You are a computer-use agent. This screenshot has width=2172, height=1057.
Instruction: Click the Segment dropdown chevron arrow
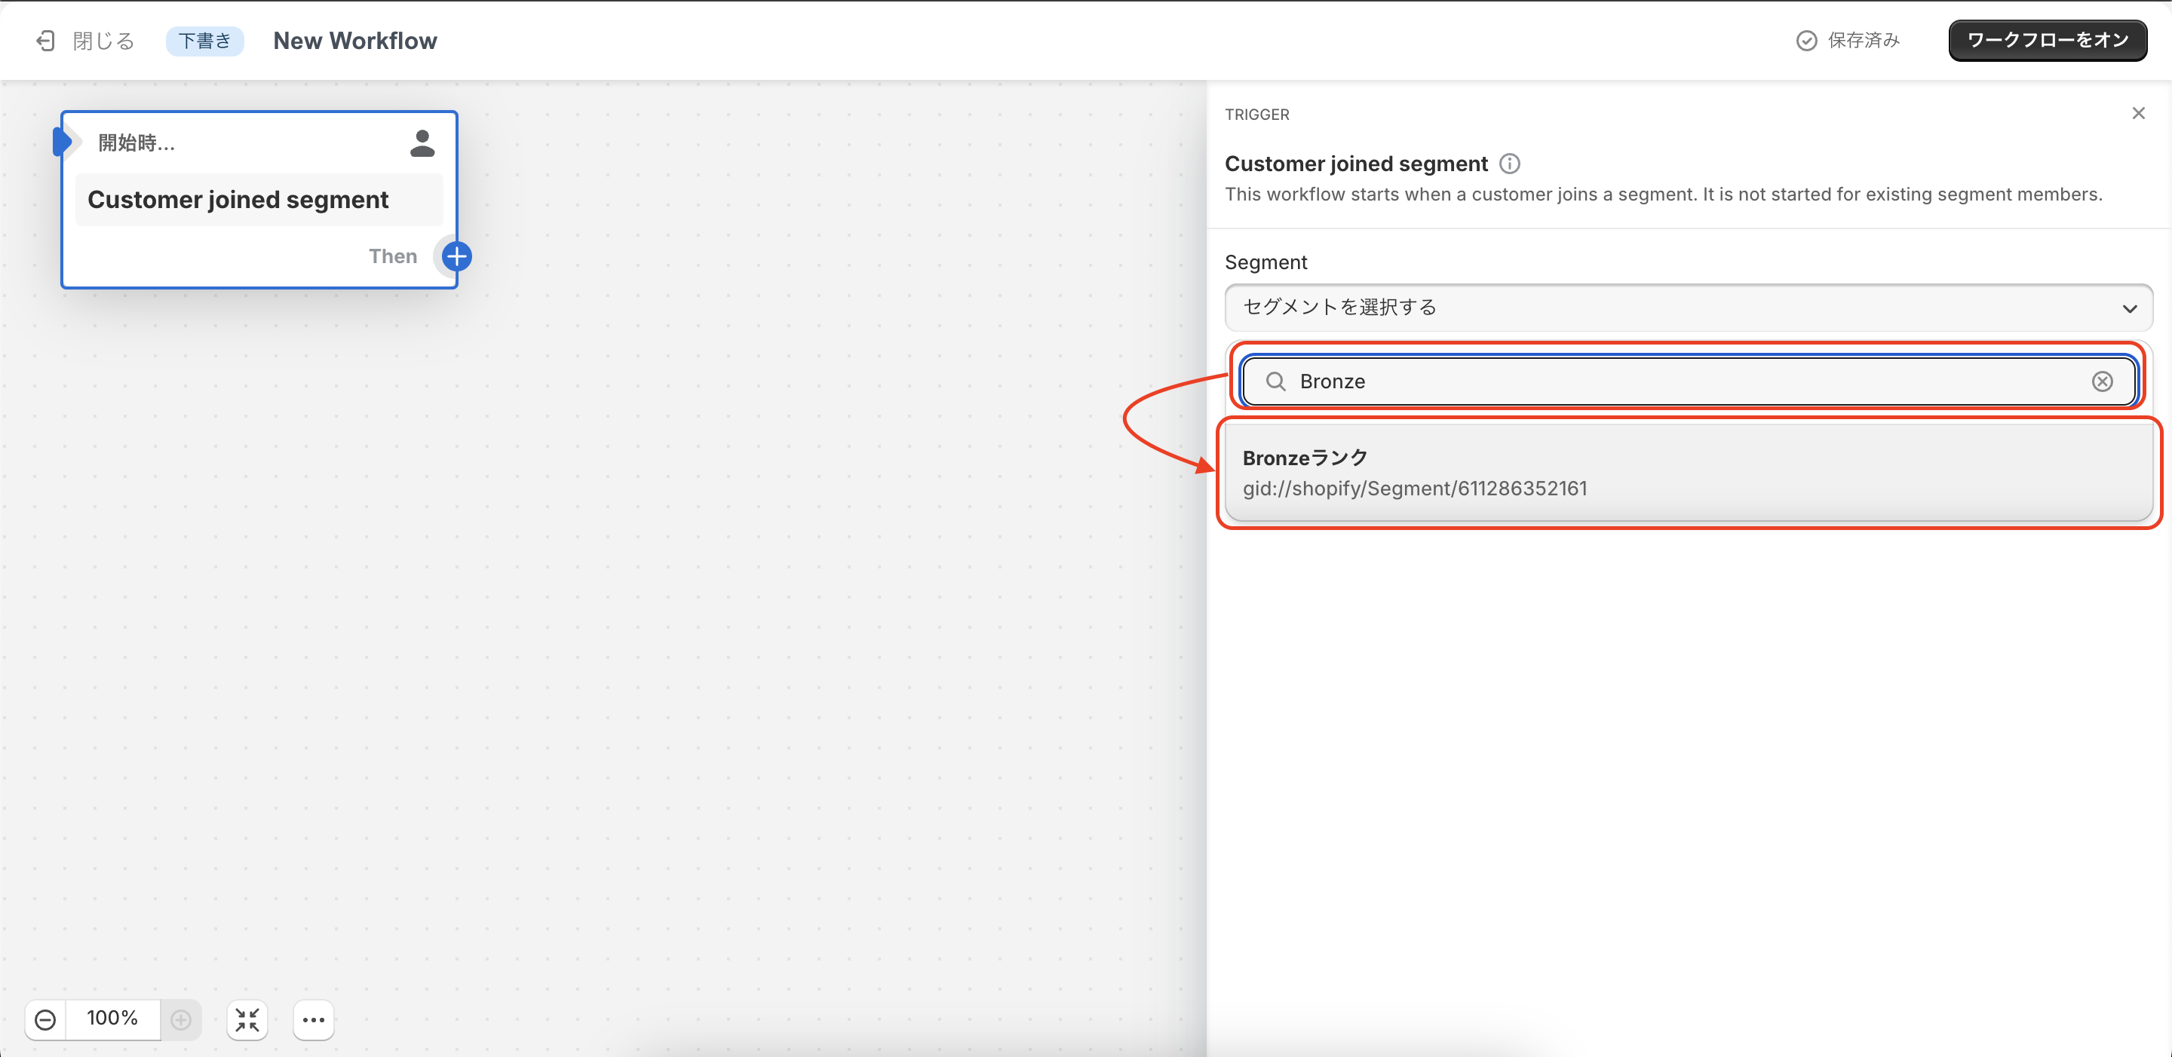[x=2129, y=308]
